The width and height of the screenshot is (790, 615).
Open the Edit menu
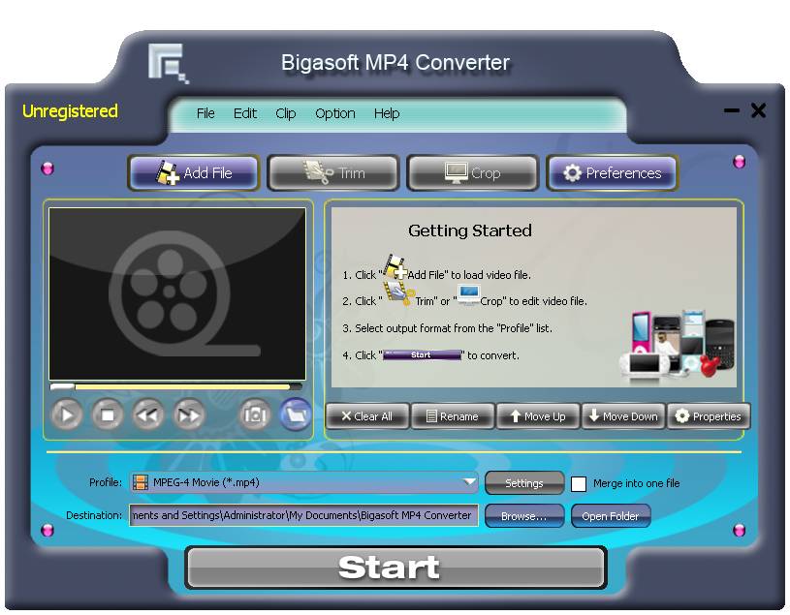point(245,113)
